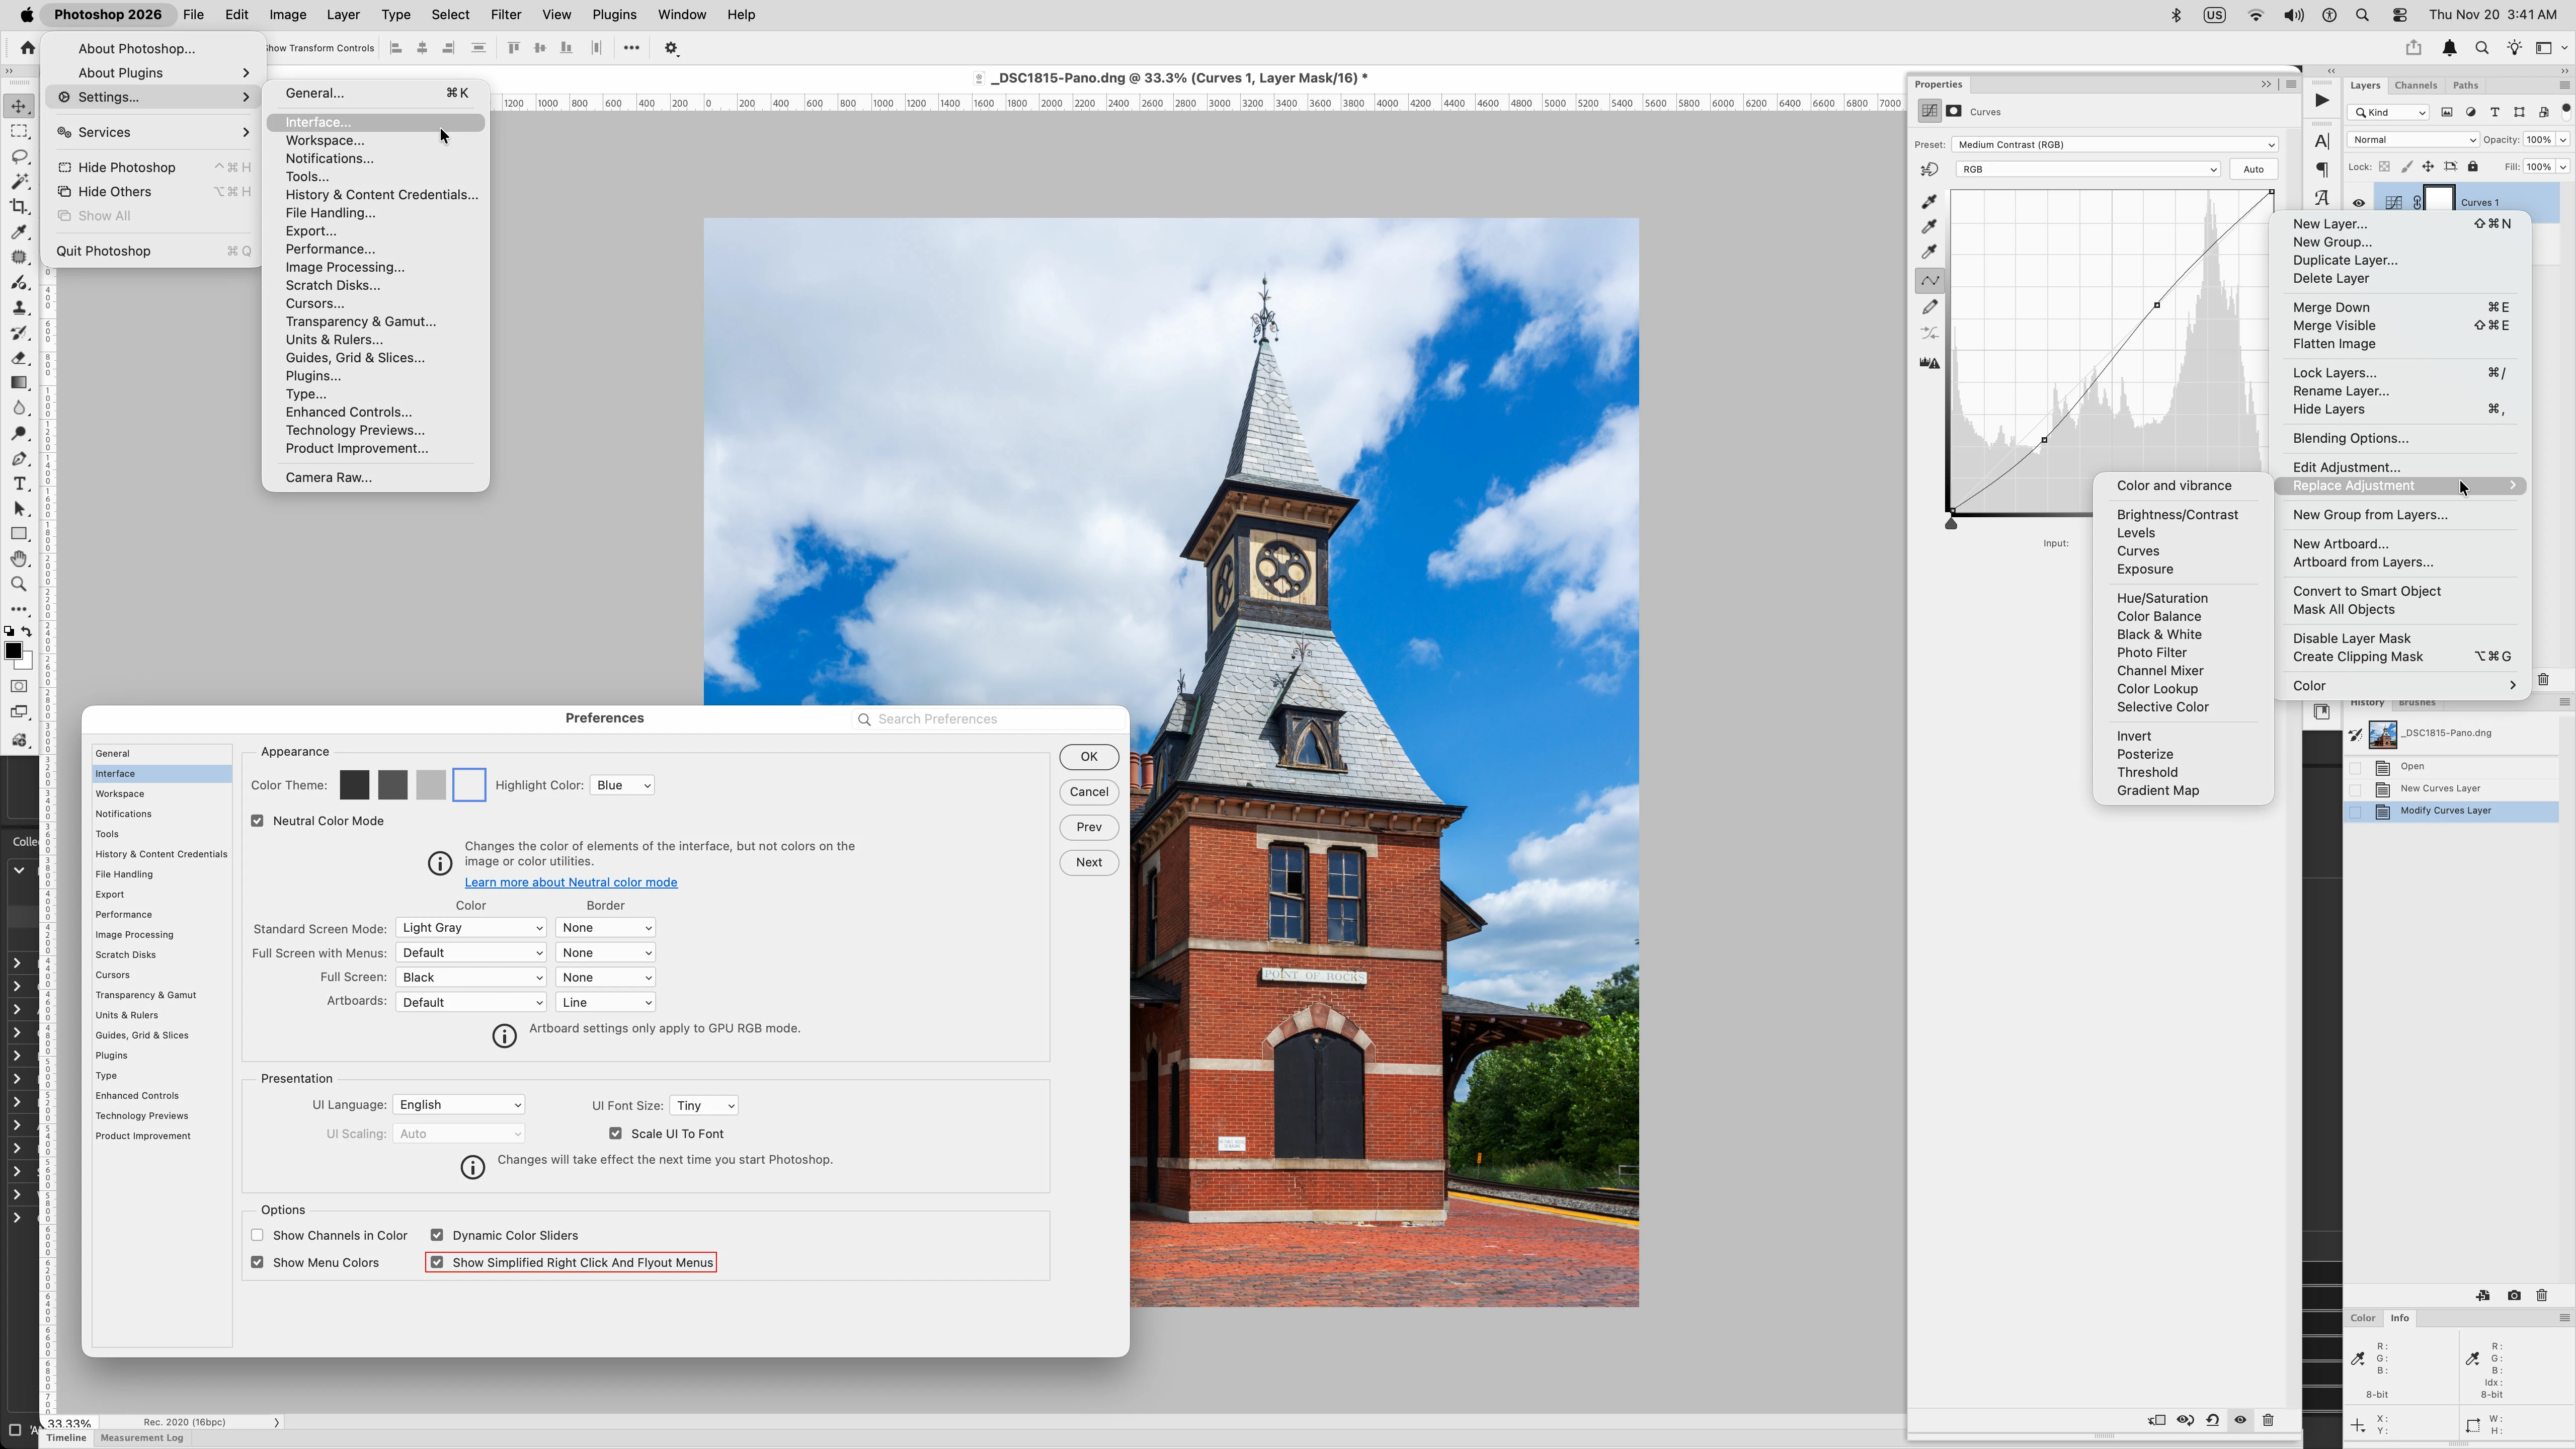2576x1449 pixels.
Task: Click the histogram warning icon in Curves
Action: (x=1930, y=363)
